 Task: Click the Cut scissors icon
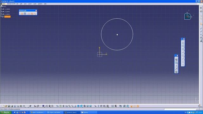(15, 106)
